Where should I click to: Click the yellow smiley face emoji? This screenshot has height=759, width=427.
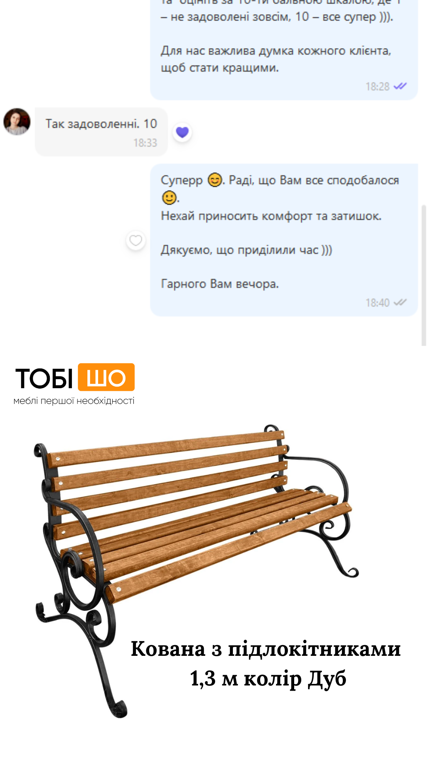[x=169, y=197]
